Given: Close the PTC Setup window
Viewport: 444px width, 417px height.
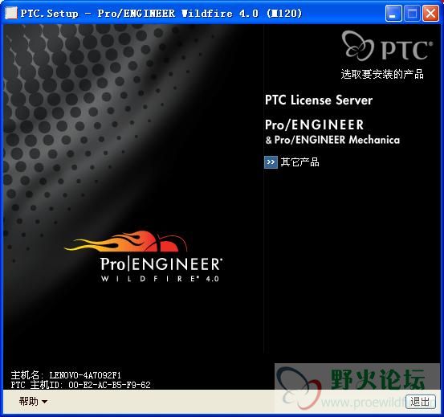Looking at the screenshot, I should pyautogui.click(x=430, y=14).
